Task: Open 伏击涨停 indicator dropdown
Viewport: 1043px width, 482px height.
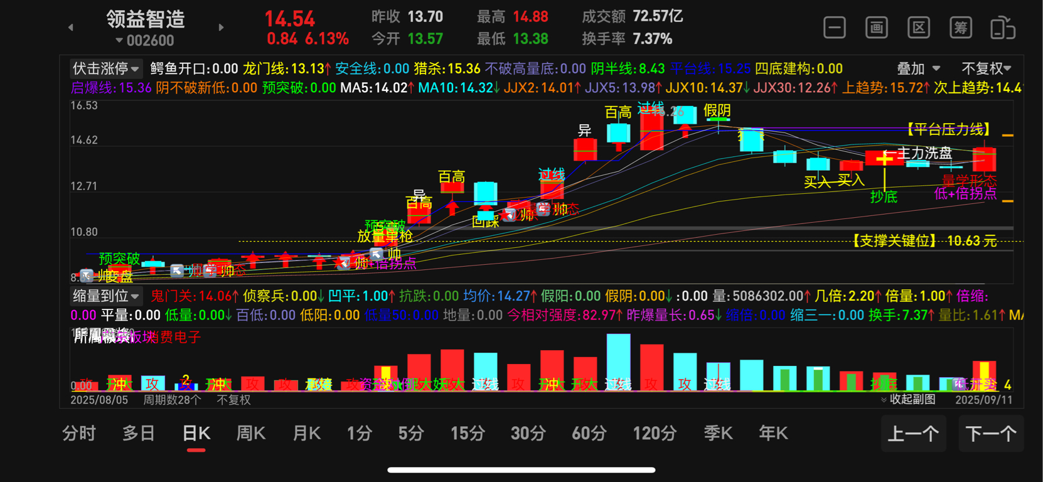Action: coord(105,68)
